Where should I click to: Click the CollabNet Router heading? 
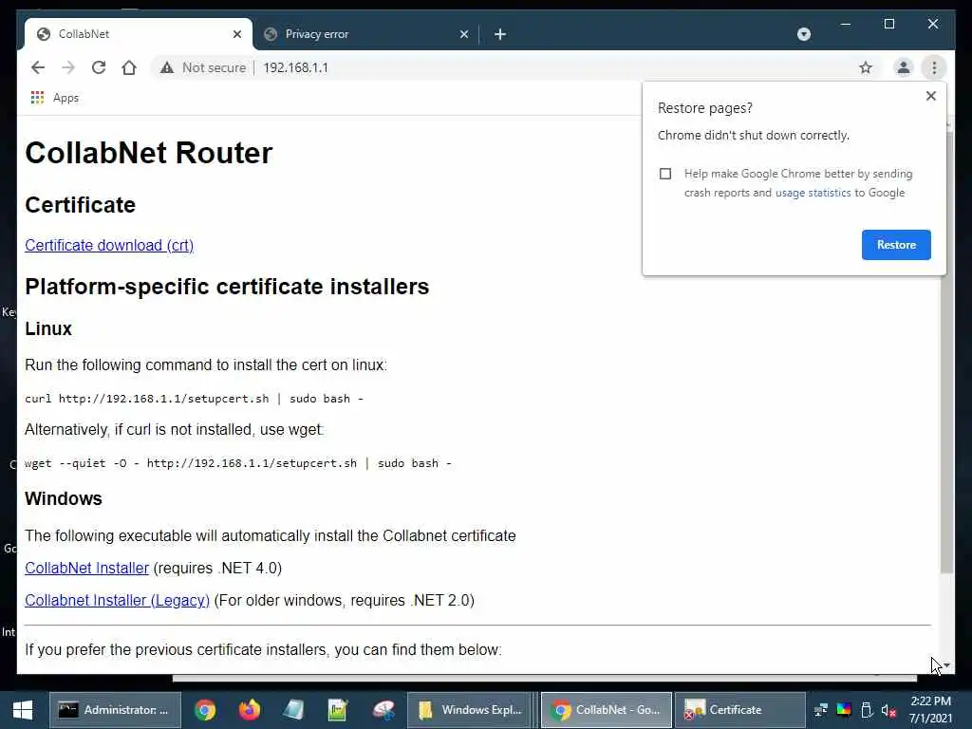[149, 153]
